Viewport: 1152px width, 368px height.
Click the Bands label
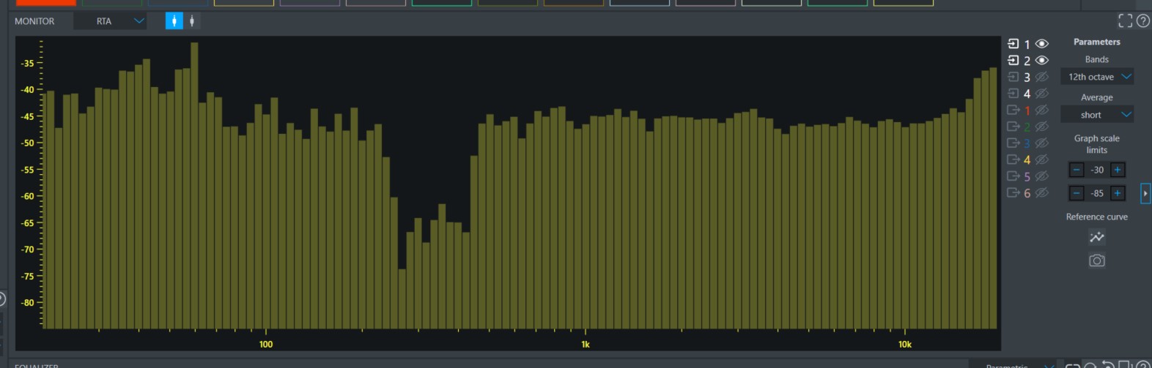(x=1097, y=59)
